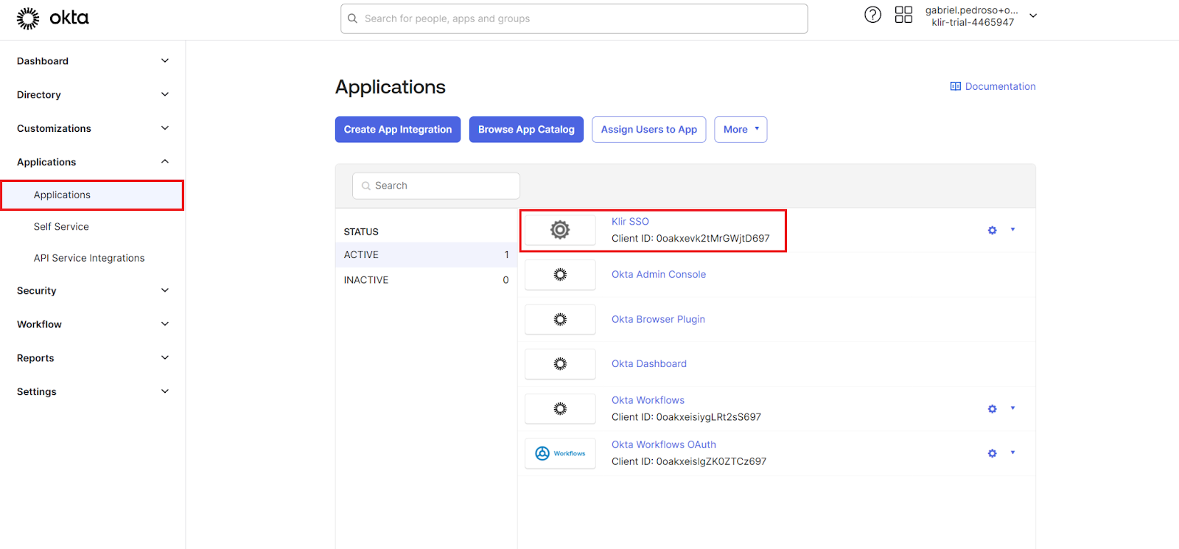Viewport: 1179px width, 549px height.
Task: Click the Applications page heading
Action: click(391, 87)
